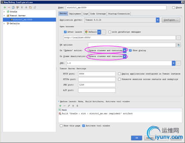Uncheck Show dialog checkbox
The width and height of the screenshot is (185, 143).
tap(130, 50)
